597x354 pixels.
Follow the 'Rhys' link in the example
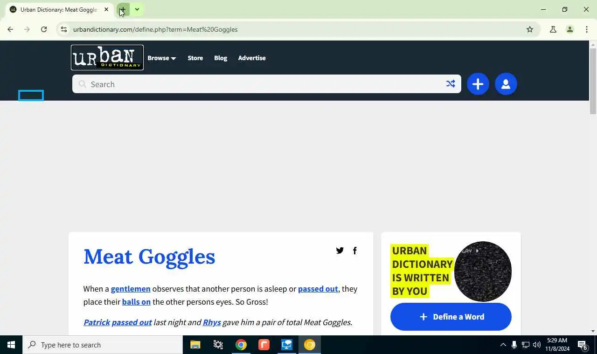pyautogui.click(x=212, y=322)
